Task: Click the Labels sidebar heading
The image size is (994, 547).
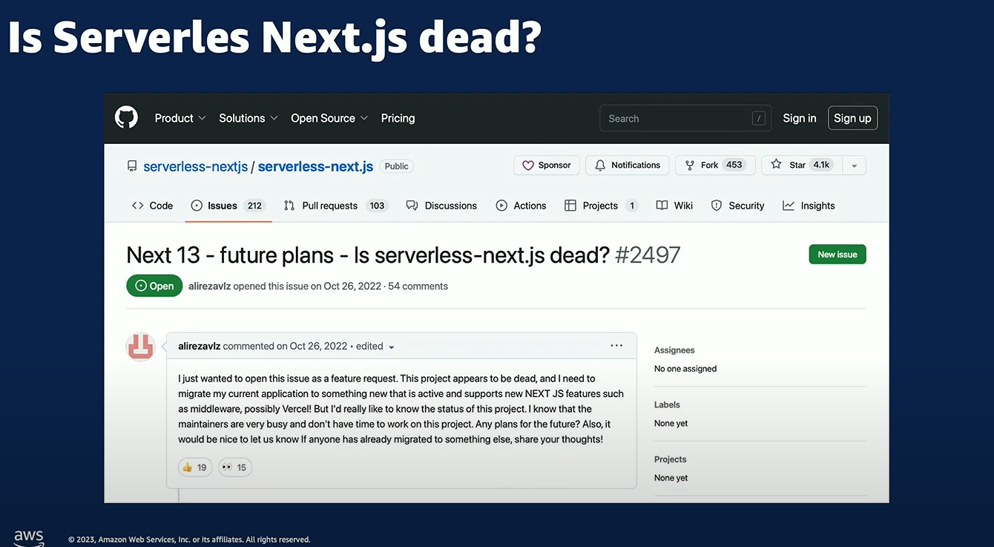Action: pos(667,404)
